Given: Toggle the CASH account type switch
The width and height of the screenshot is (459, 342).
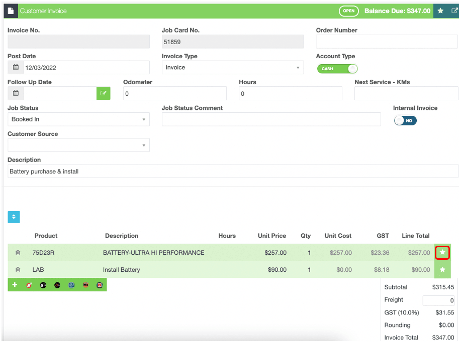Looking at the screenshot, I should coord(337,69).
